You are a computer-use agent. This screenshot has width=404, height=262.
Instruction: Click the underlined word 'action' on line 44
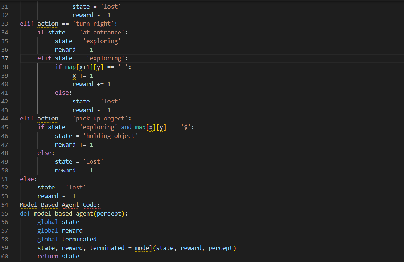(48, 118)
